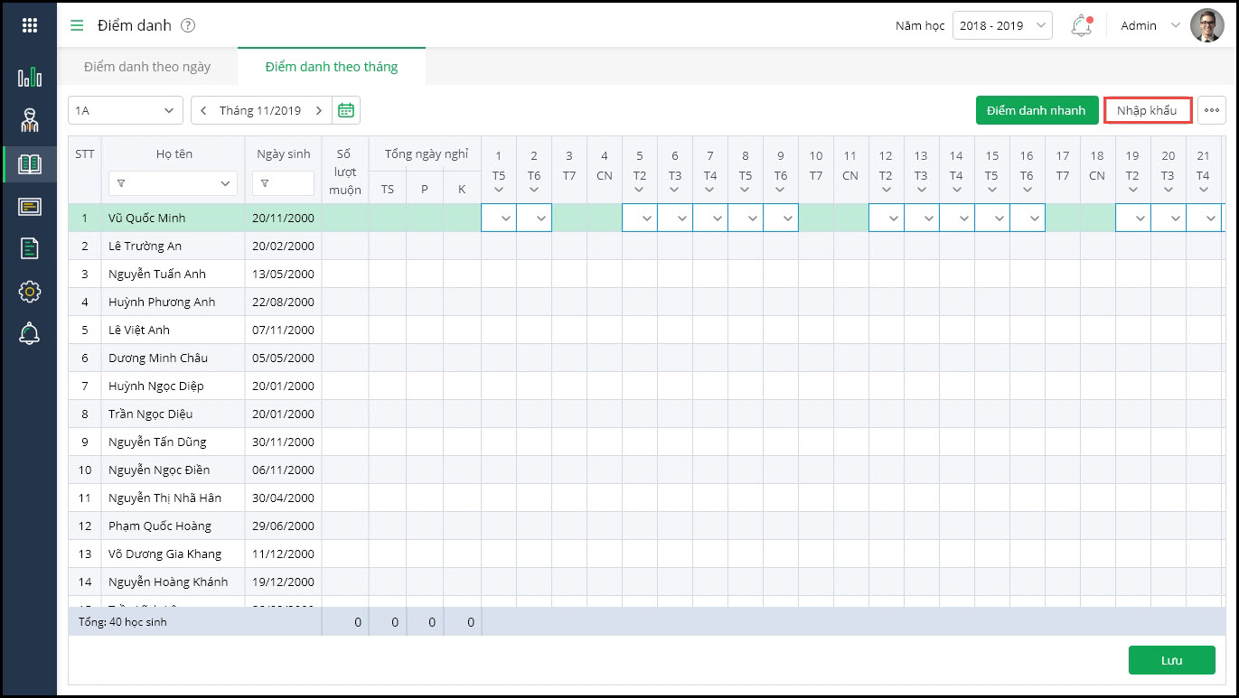This screenshot has height=698, width=1239.
Task: Click the help question mark icon
Action: (188, 25)
